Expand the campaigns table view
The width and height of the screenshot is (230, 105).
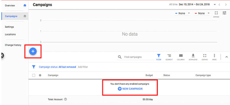click(x=204, y=57)
